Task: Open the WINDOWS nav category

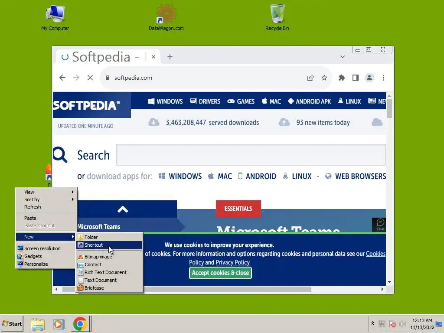Action: coord(165,101)
